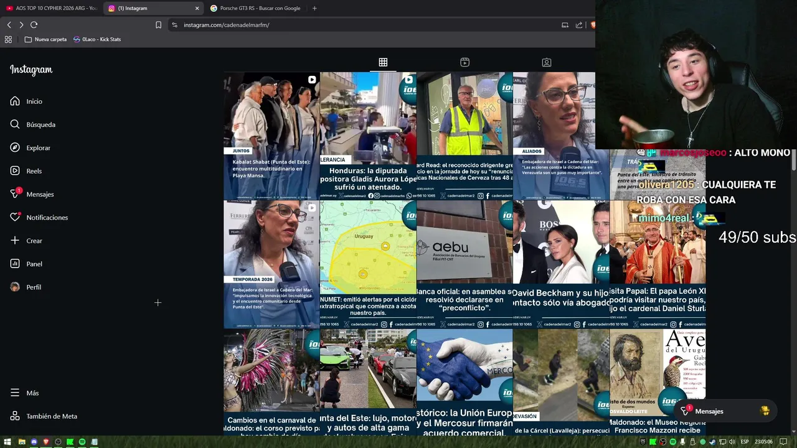Open the Windows Start menu
Viewport: 797px width, 448px height.
point(7,442)
